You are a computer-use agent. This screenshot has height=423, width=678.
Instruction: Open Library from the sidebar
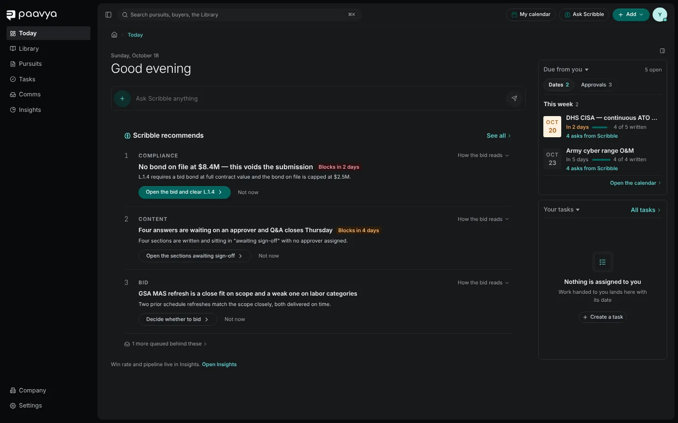pos(48,48)
